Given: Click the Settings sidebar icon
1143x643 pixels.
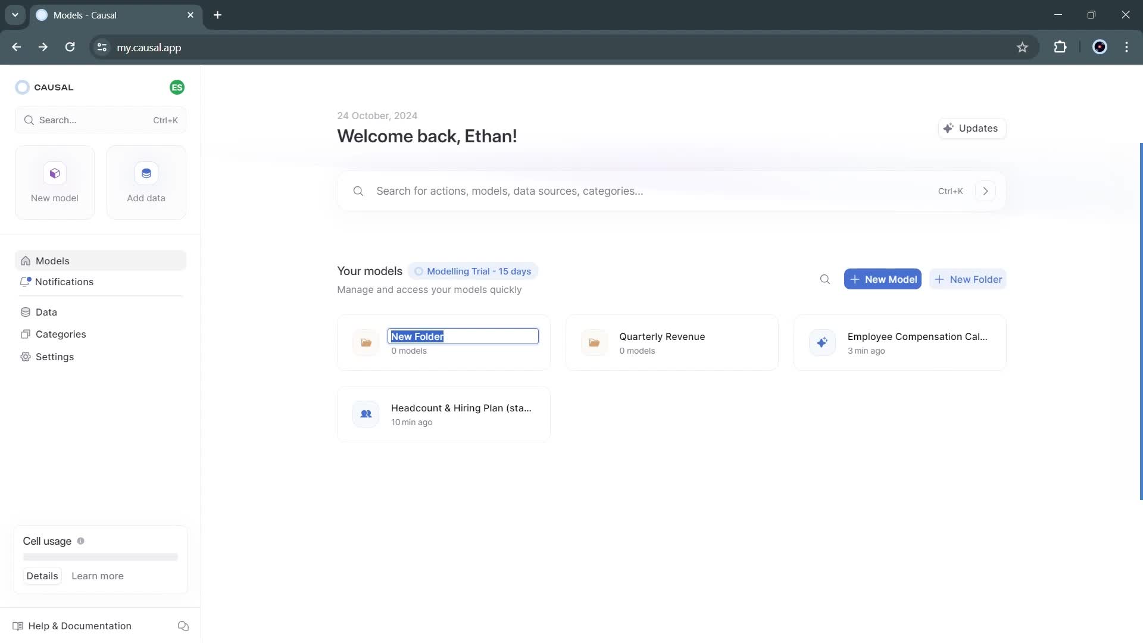Looking at the screenshot, I should coord(25,357).
